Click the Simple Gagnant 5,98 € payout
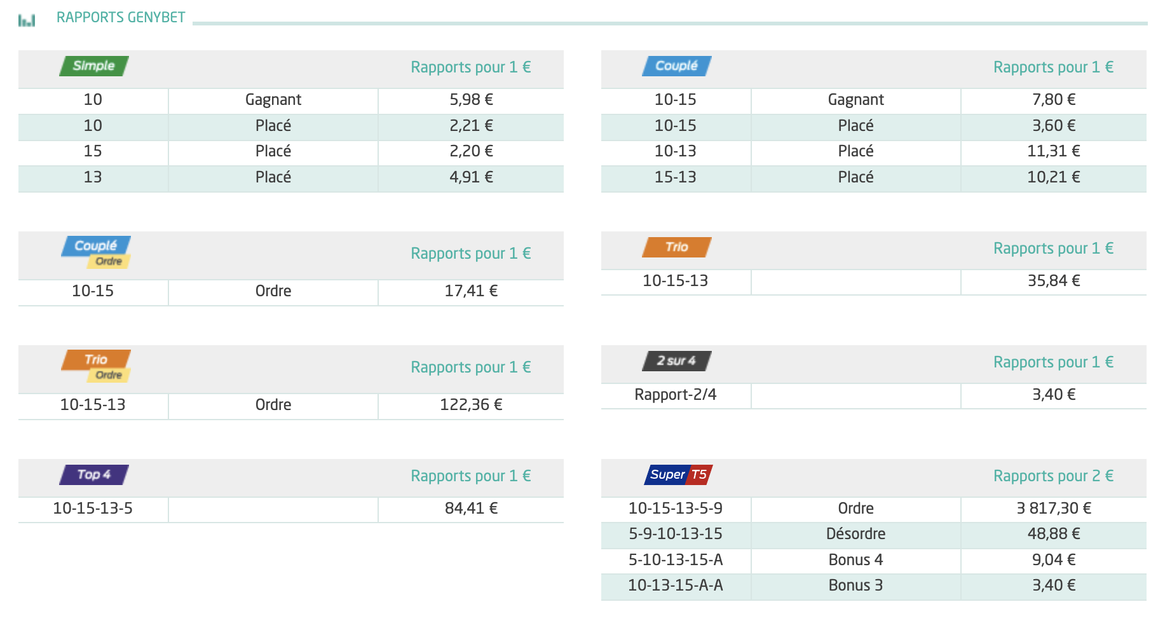The height and width of the screenshot is (623, 1158). [471, 100]
